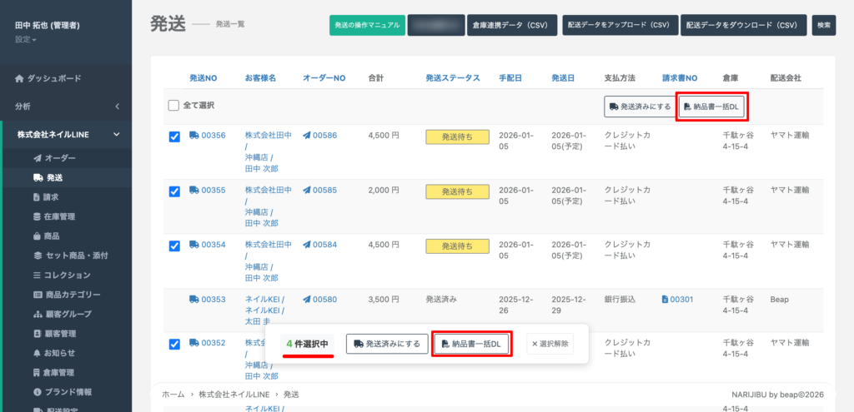Open Dashboard via home icon in sidebar

tap(21, 78)
